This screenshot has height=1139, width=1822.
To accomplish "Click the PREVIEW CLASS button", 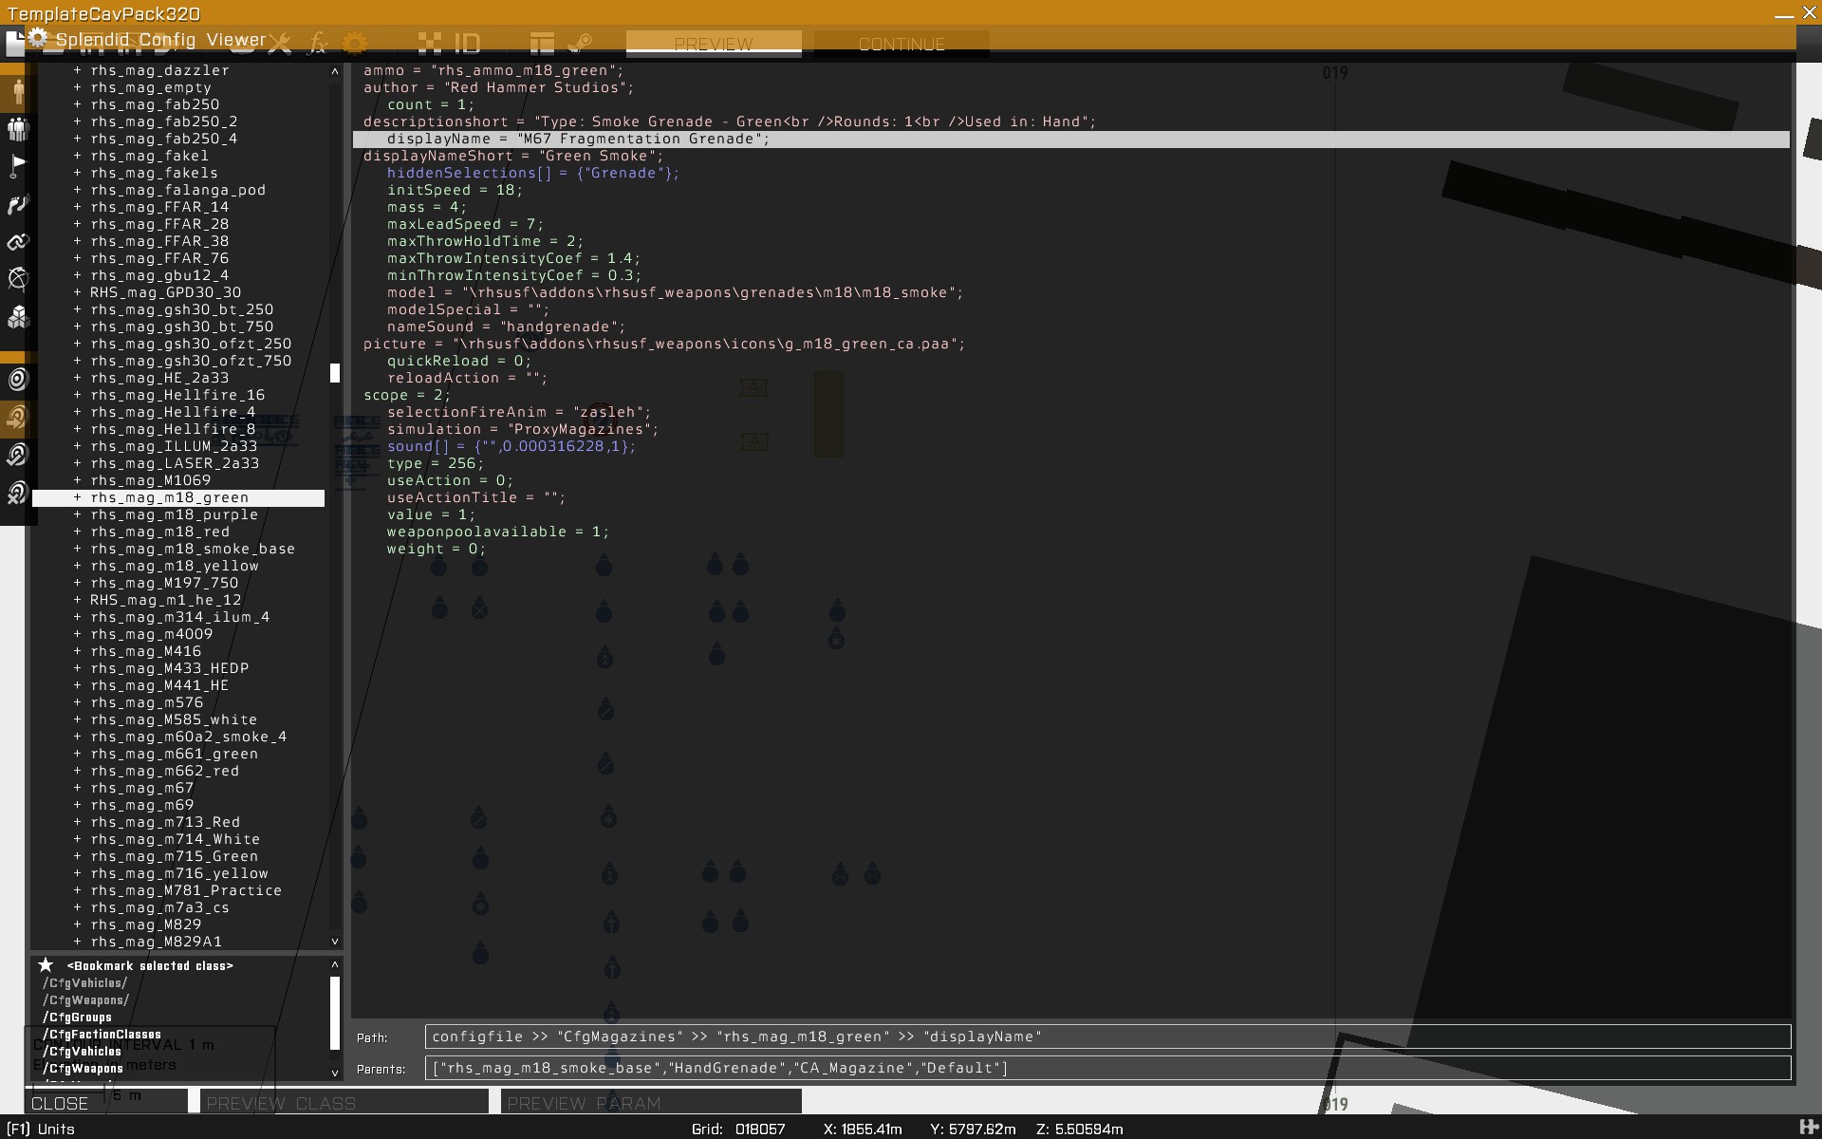I will pyautogui.click(x=344, y=1103).
